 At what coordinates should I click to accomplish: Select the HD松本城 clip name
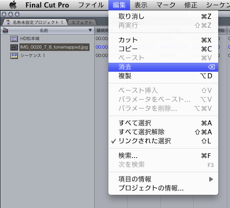point(30,39)
